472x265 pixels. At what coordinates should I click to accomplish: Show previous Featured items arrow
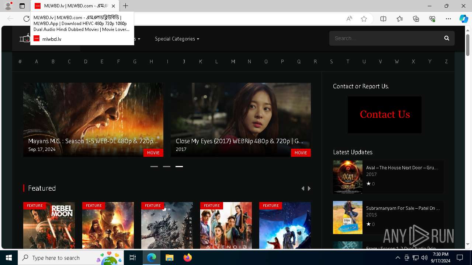(x=303, y=188)
